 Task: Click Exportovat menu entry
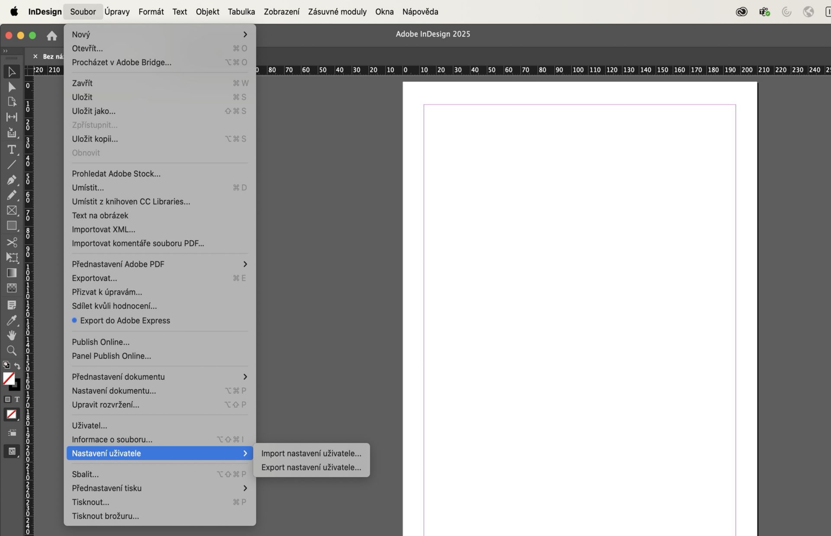94,278
